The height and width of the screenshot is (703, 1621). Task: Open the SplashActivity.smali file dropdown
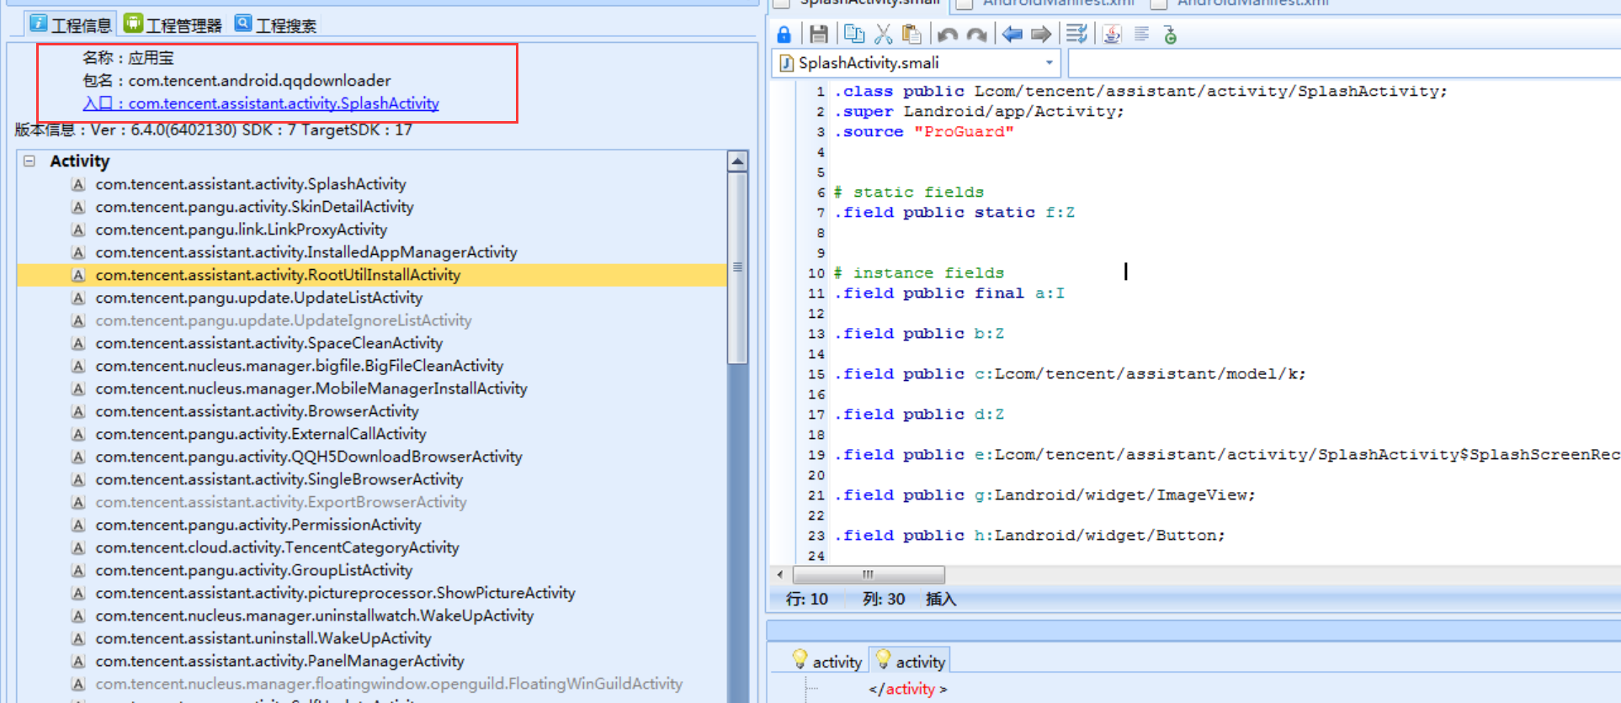point(1049,63)
